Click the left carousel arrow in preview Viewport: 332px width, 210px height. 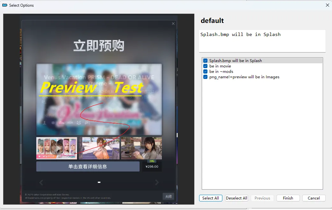(x=41, y=182)
